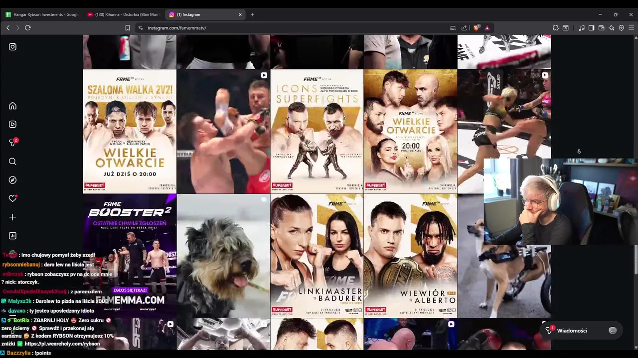
Task: Click the streamer webcam overlay
Action: click(561, 201)
